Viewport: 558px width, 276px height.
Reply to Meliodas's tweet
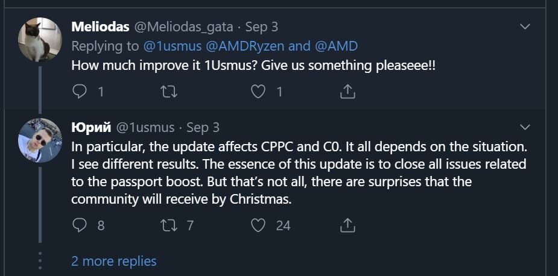pos(80,92)
